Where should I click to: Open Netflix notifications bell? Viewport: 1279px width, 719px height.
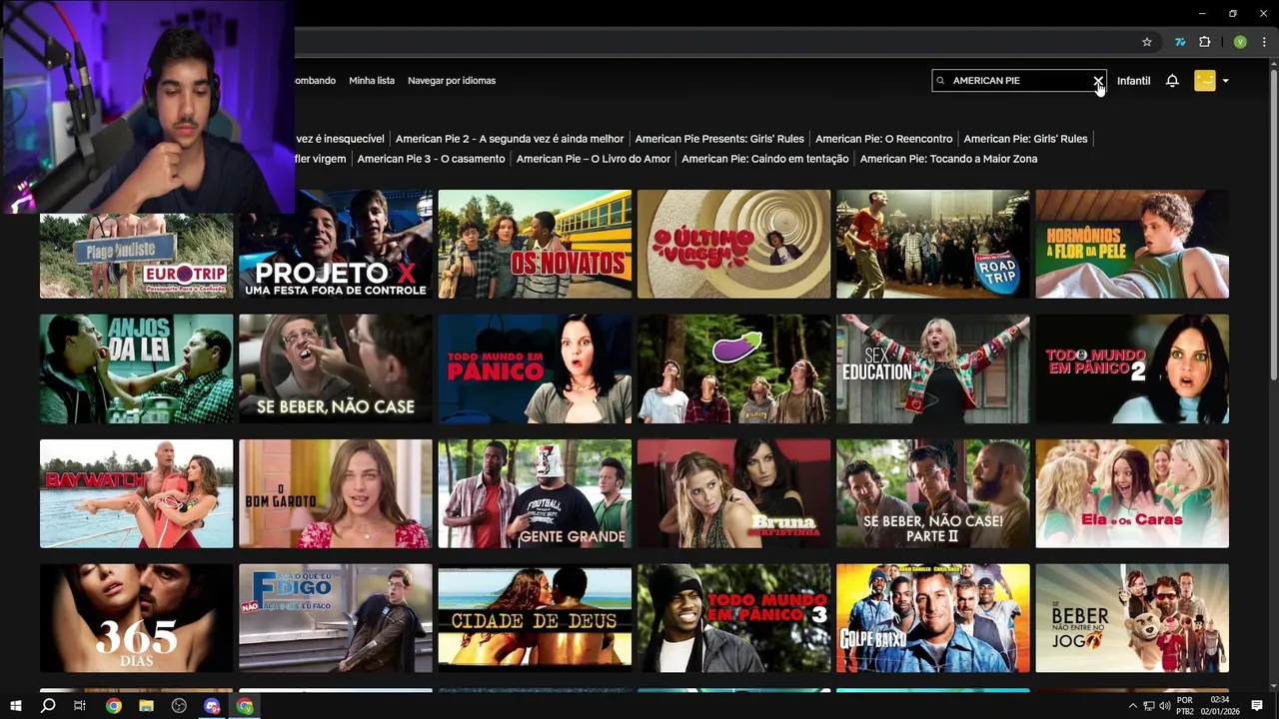click(1172, 81)
